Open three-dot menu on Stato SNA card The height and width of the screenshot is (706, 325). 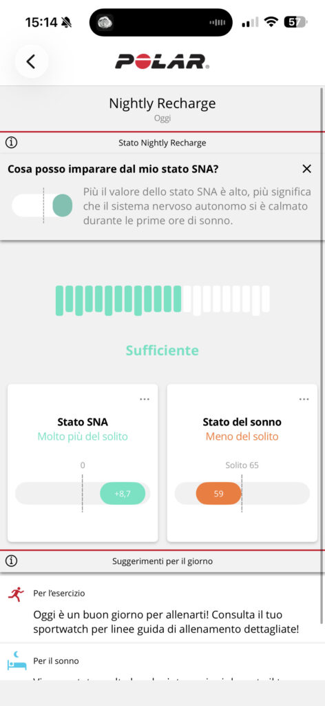point(145,399)
